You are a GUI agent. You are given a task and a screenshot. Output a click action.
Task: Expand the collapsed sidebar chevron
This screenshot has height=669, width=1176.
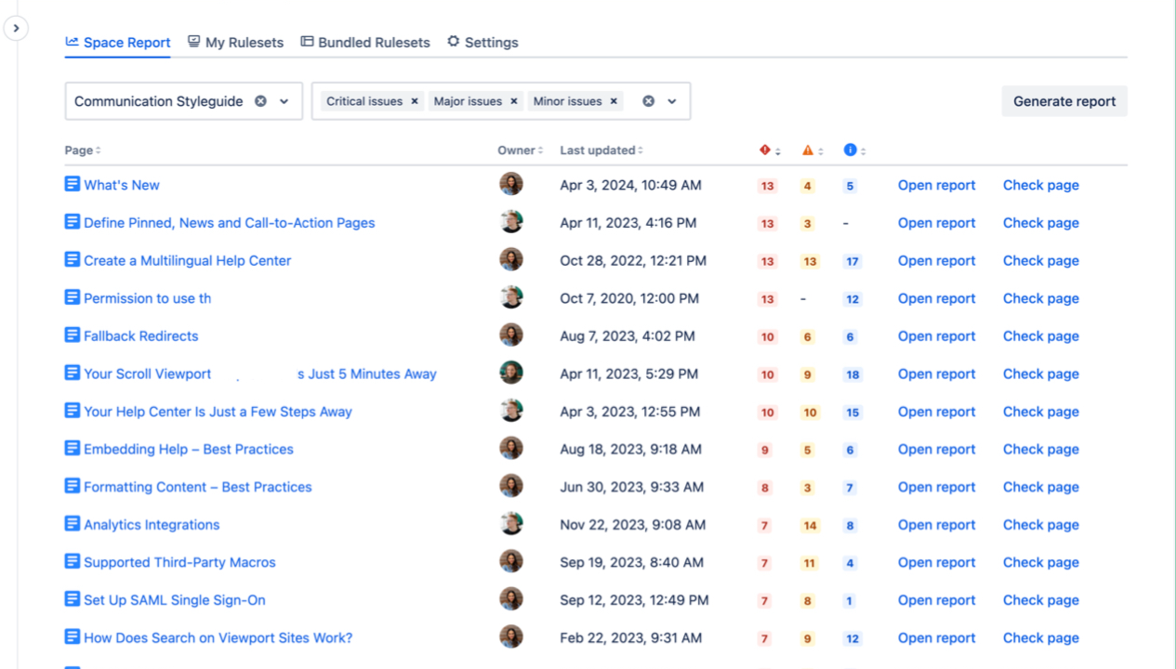[x=16, y=29]
